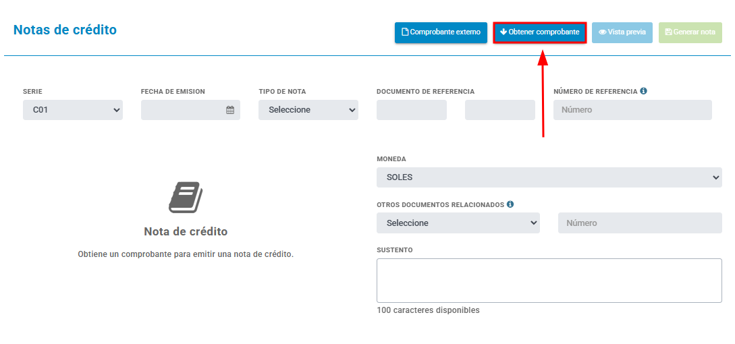Click Número field of related documents

pos(640,223)
